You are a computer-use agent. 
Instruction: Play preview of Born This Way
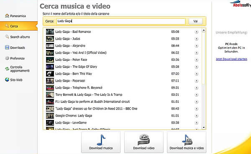point(197,74)
